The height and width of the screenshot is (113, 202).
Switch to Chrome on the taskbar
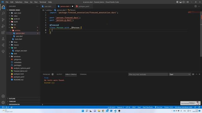(103, 111)
